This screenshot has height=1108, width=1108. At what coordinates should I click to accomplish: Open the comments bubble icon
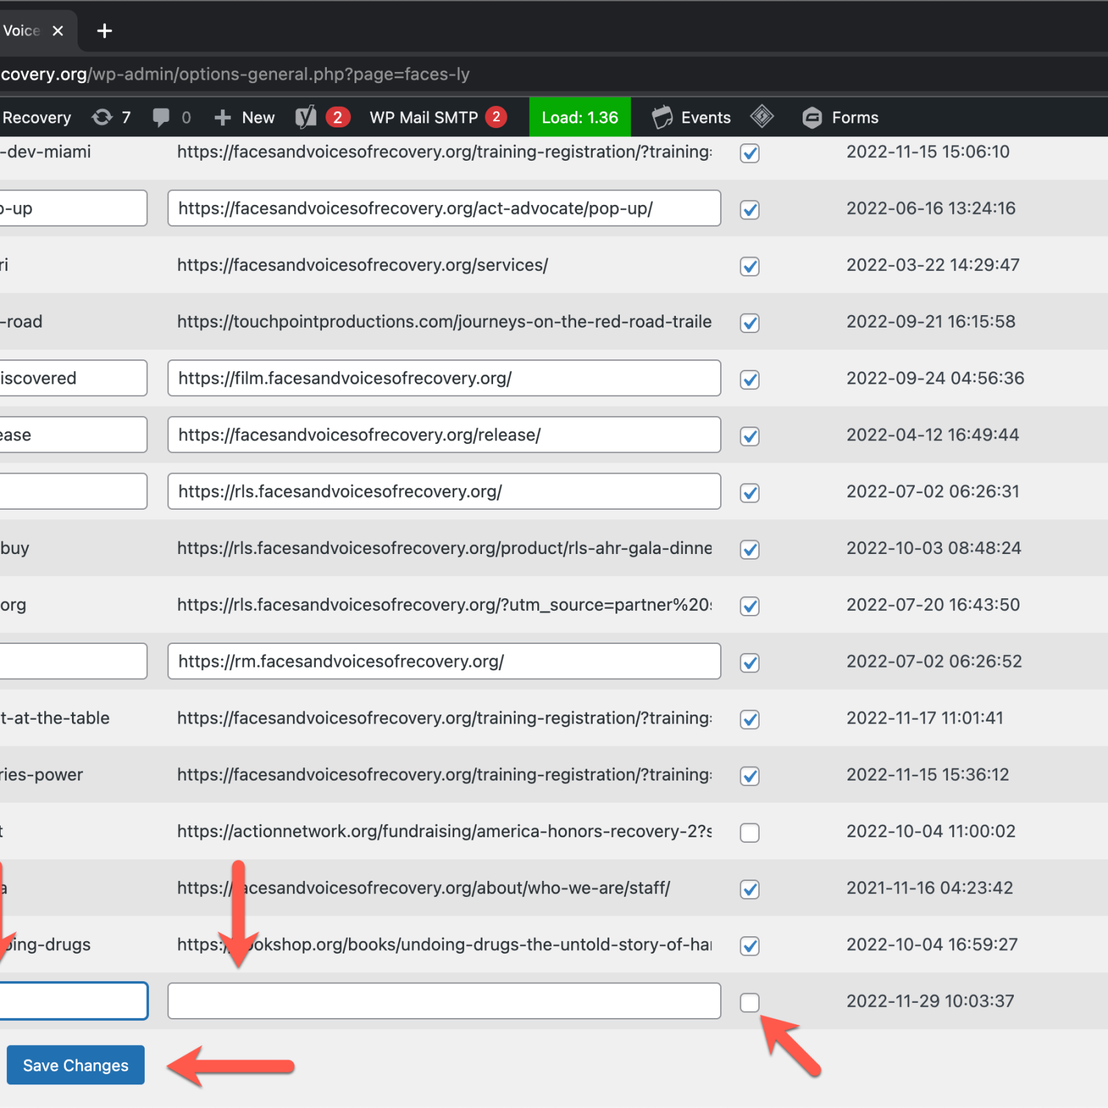click(x=161, y=118)
